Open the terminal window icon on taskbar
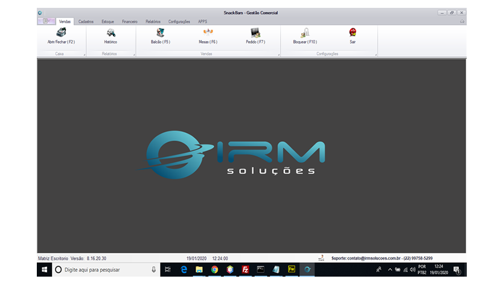Viewport: 483px width, 302px height. [261, 269]
